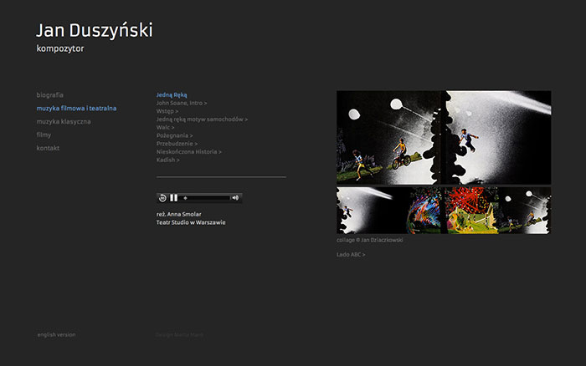Image resolution: width=586 pixels, height=366 pixels.
Task: Click the collage © Jan Dziaczkowski caption
Action: click(370, 240)
